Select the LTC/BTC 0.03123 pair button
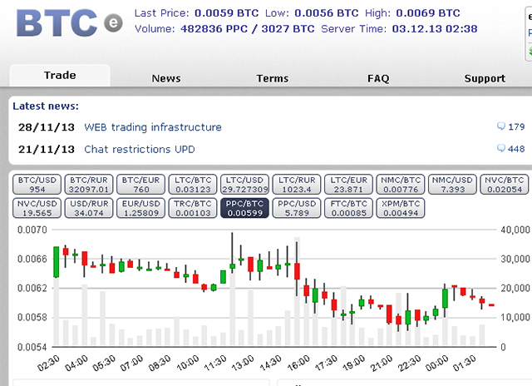 193,185
